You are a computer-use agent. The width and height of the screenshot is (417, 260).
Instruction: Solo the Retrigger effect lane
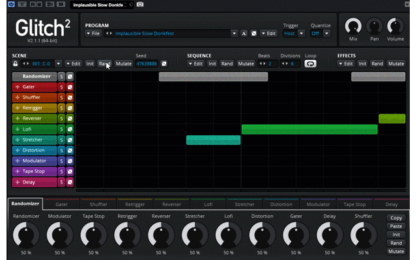tap(61, 108)
